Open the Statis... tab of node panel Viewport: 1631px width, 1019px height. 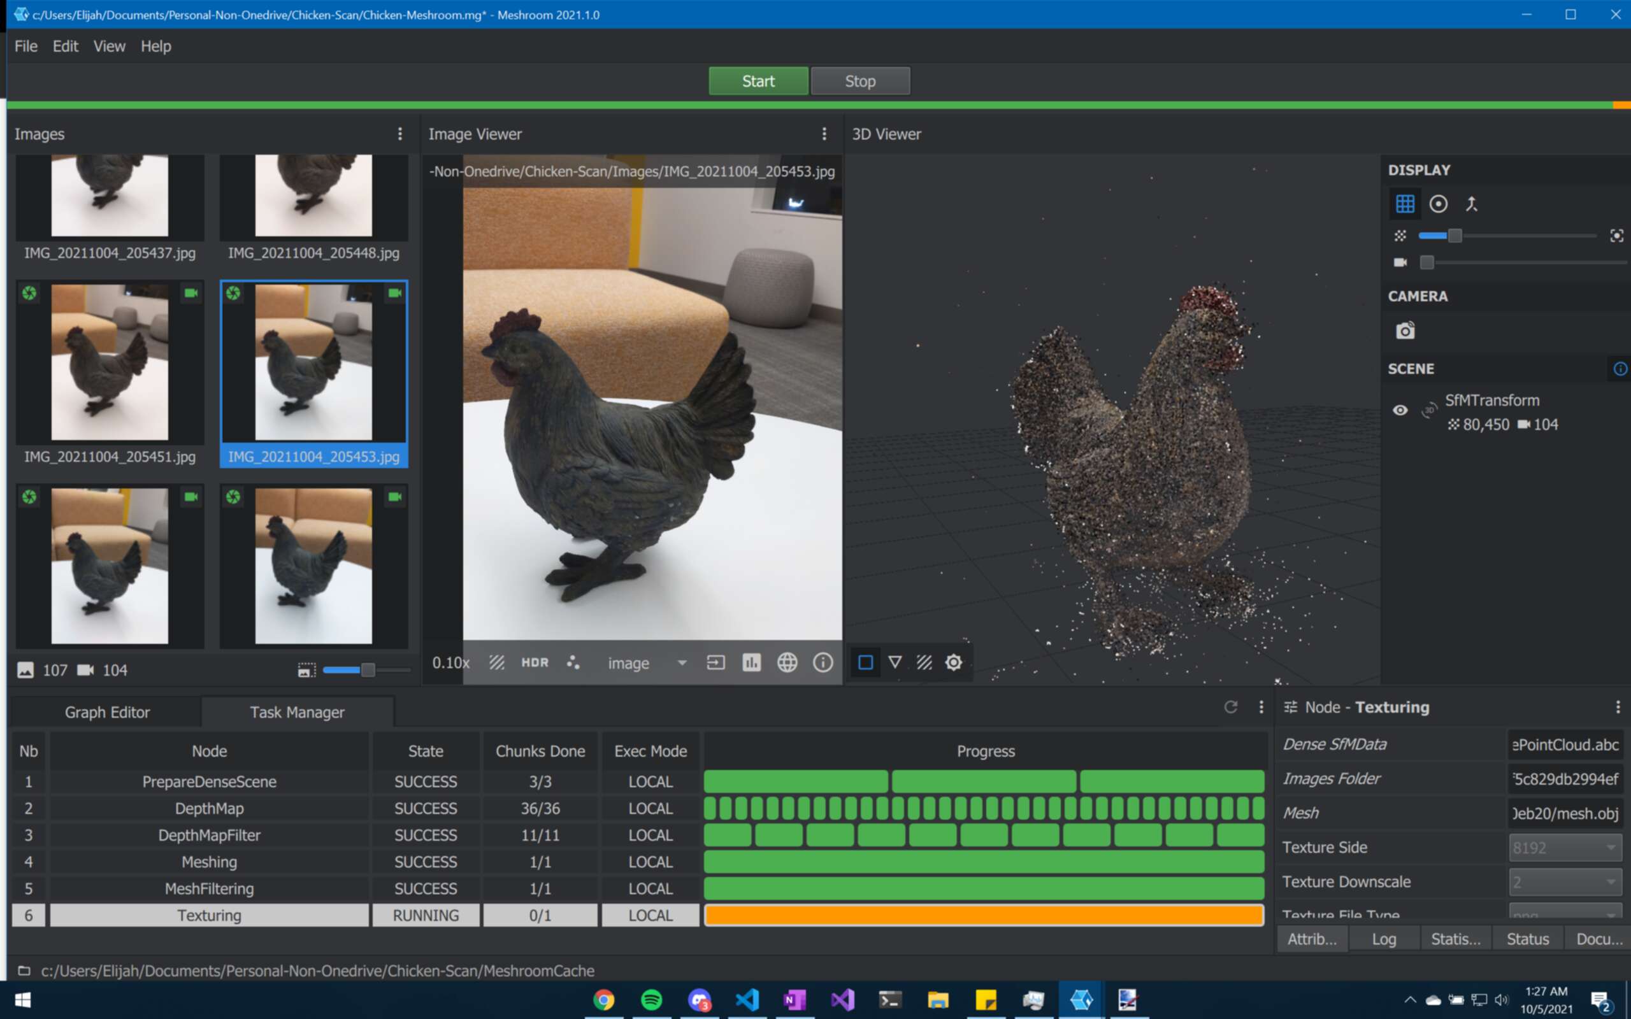pos(1456,939)
